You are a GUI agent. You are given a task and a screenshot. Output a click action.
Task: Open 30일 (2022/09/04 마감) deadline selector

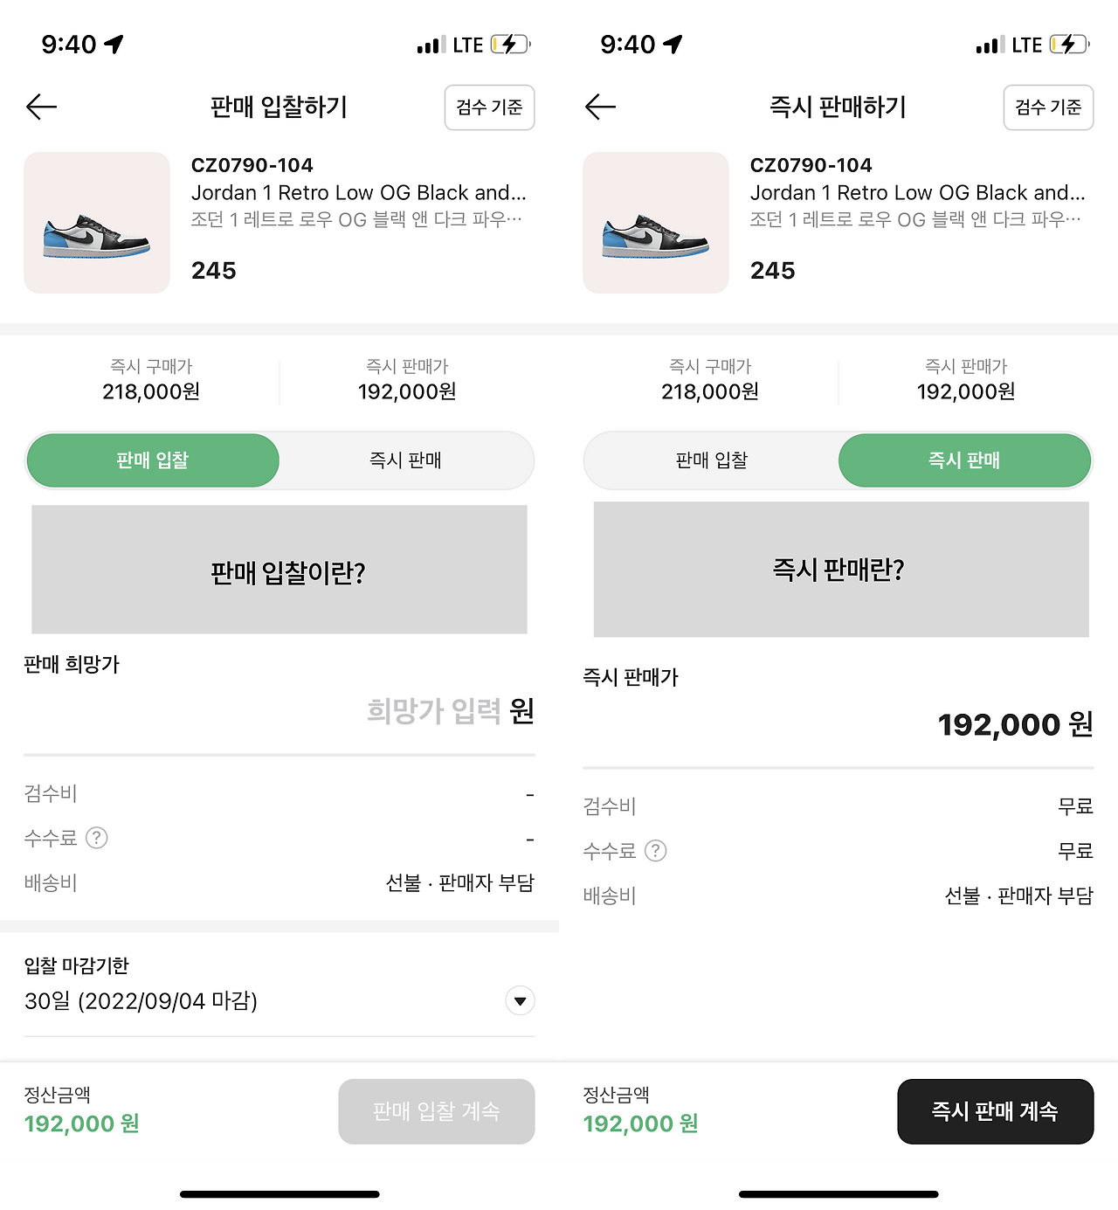pyautogui.click(x=141, y=1001)
